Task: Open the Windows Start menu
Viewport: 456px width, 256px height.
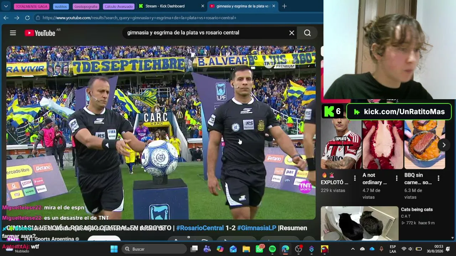Action: click(114, 249)
